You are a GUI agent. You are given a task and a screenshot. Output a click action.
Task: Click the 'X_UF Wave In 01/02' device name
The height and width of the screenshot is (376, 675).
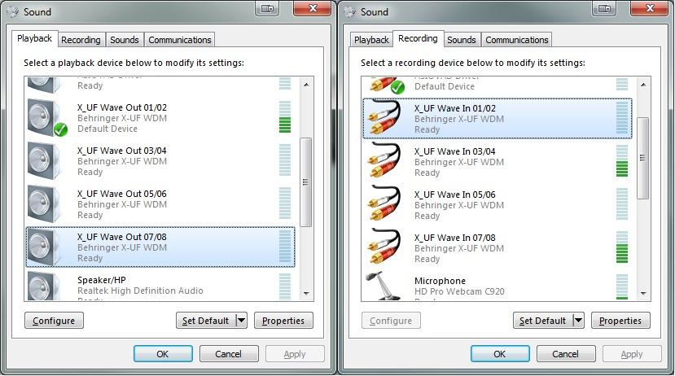pos(455,108)
